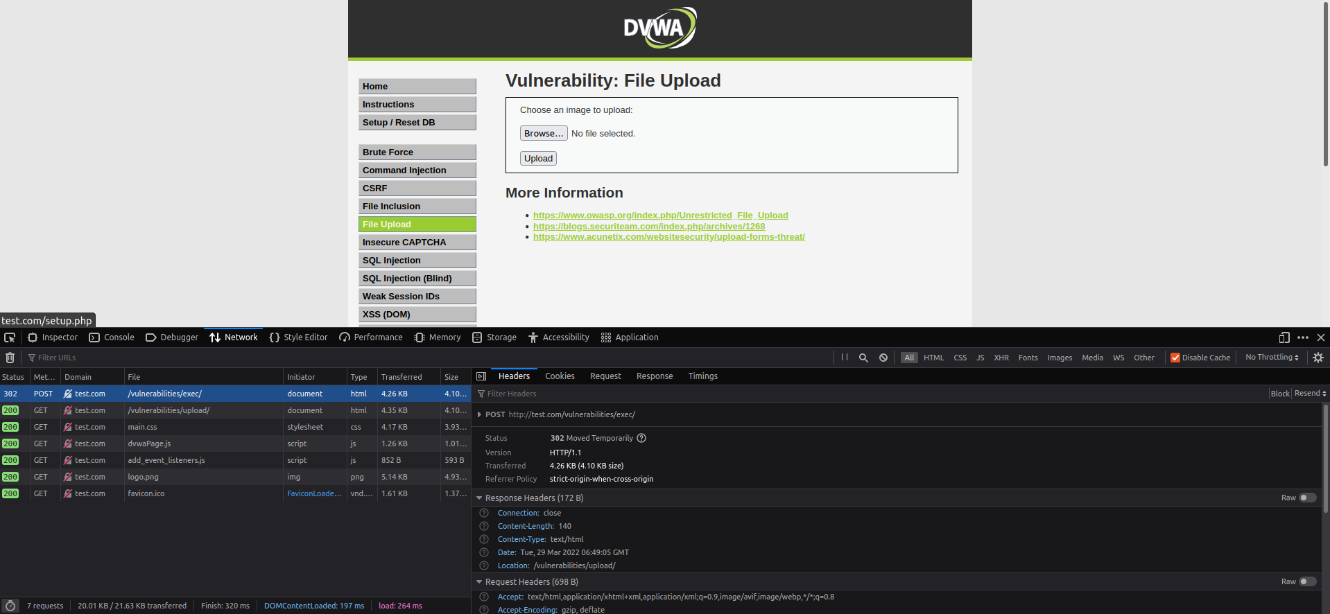Image resolution: width=1330 pixels, height=614 pixels.
Task: Toggle the Disable Cache checkbox
Action: (1175, 358)
